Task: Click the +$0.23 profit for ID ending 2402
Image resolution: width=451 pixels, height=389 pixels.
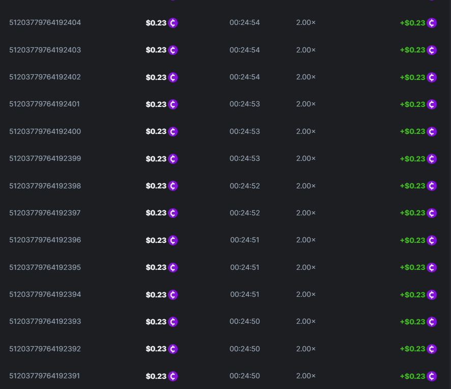Action: pyautogui.click(x=412, y=77)
